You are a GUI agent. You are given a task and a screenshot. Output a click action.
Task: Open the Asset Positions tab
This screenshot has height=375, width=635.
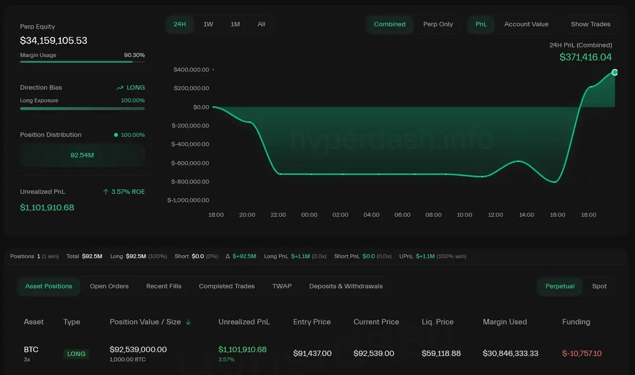point(49,286)
